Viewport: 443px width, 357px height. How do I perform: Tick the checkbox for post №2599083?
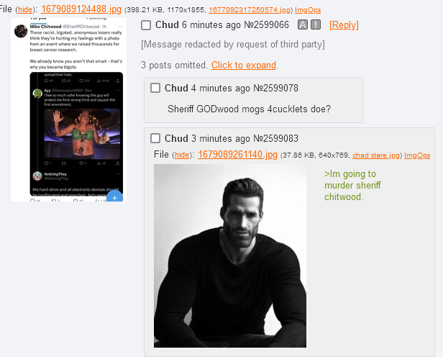(x=155, y=138)
